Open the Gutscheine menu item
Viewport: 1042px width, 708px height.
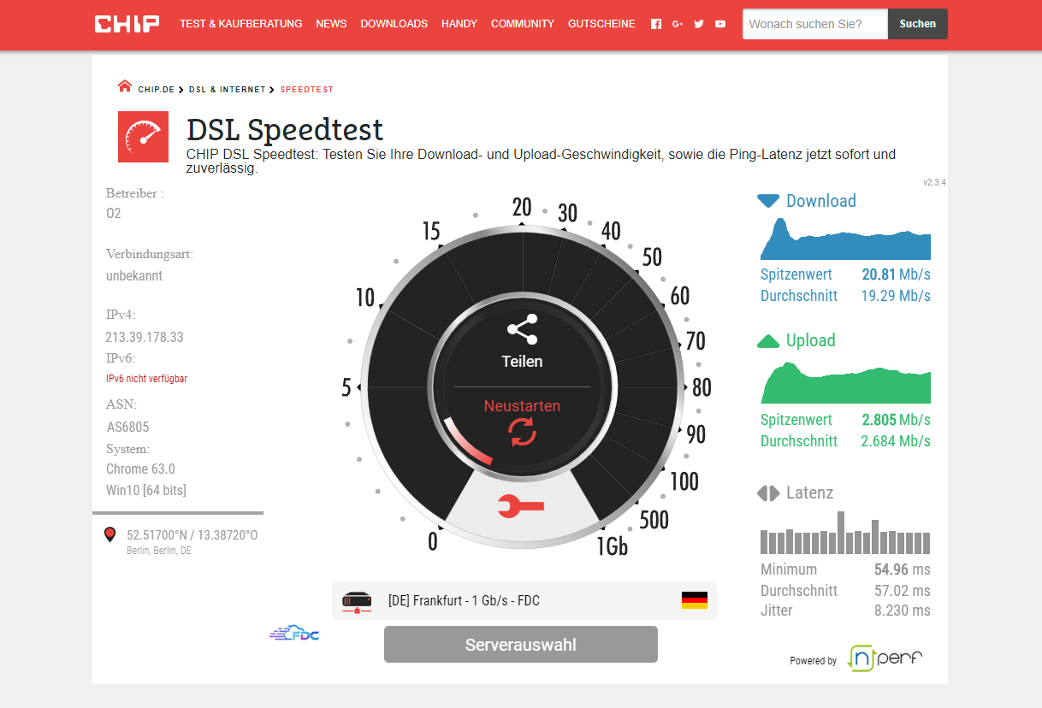click(x=601, y=24)
